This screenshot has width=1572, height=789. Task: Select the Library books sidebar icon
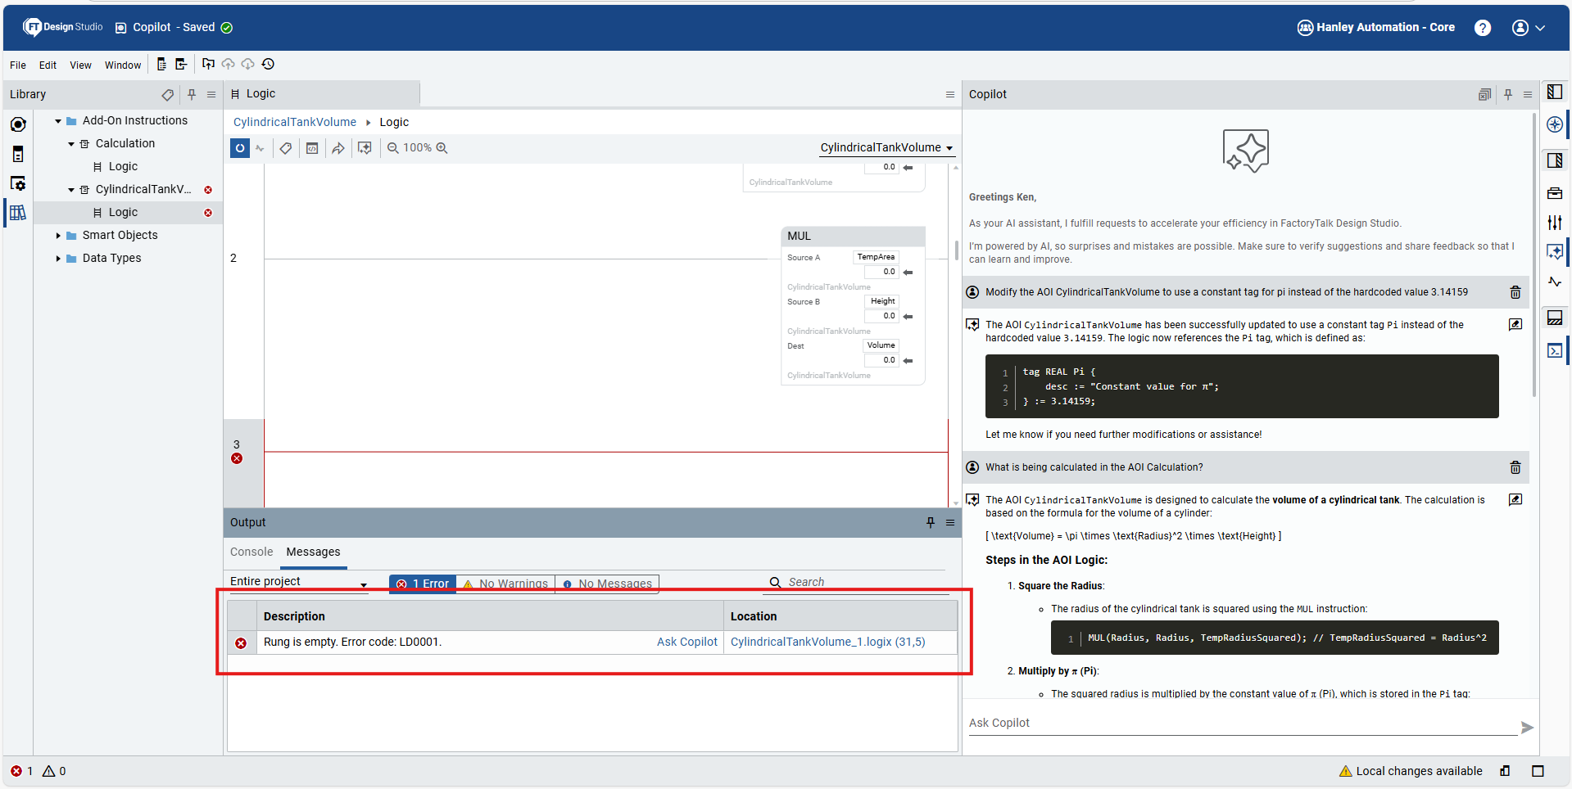point(18,213)
